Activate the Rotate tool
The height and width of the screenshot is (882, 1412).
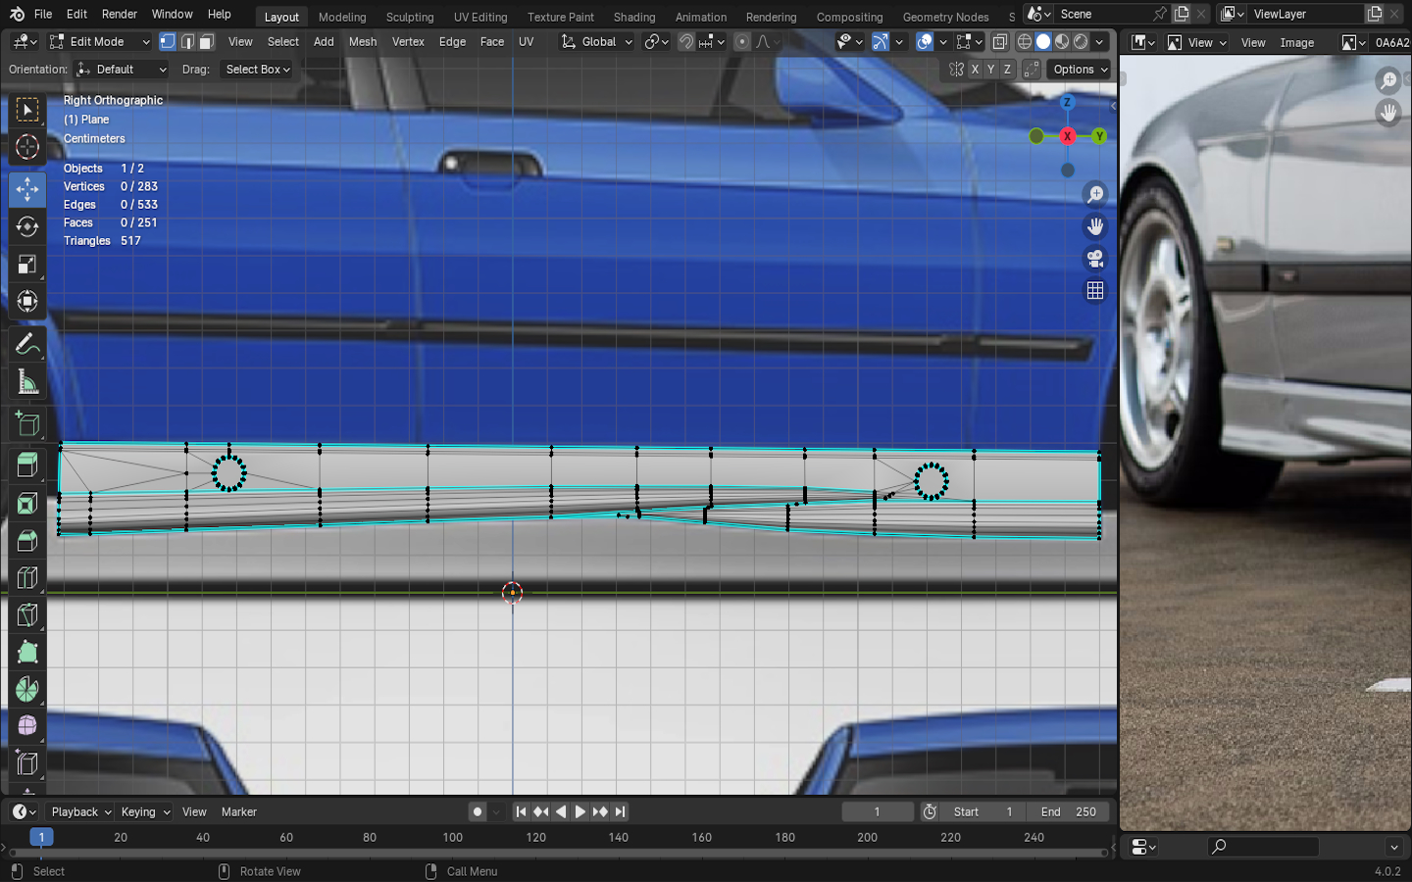[27, 226]
